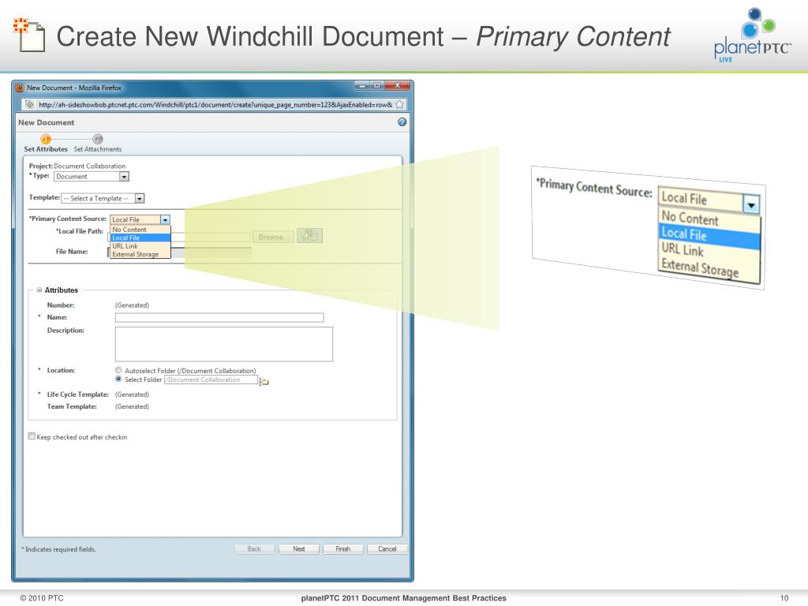This screenshot has width=808, height=606.
Task: Choose No Content in dialog dropdown list
Action: 140,230
